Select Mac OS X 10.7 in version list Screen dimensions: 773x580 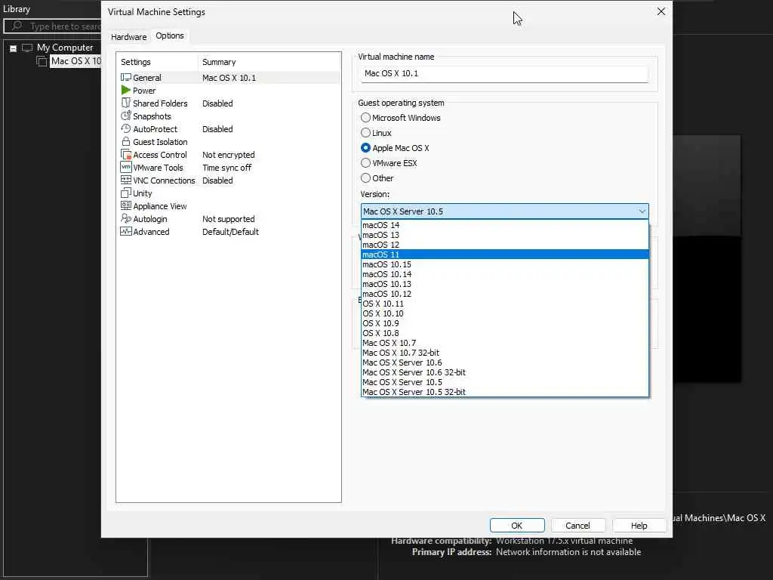pyautogui.click(x=505, y=343)
